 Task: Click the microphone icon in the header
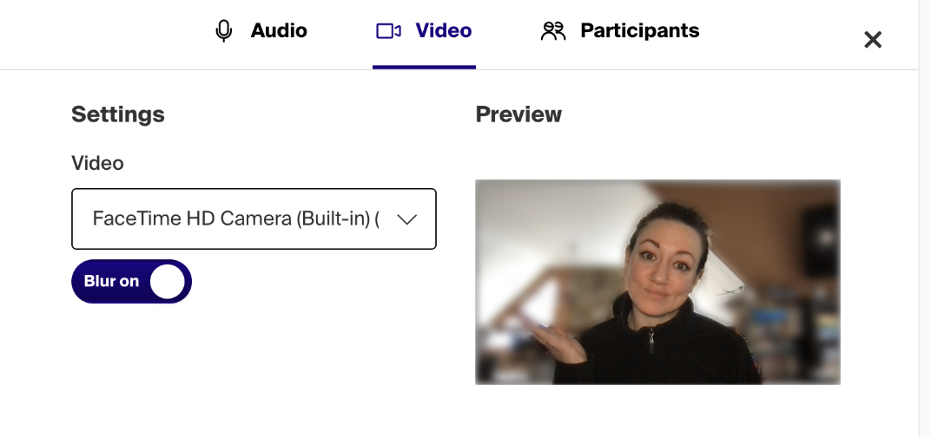(224, 31)
